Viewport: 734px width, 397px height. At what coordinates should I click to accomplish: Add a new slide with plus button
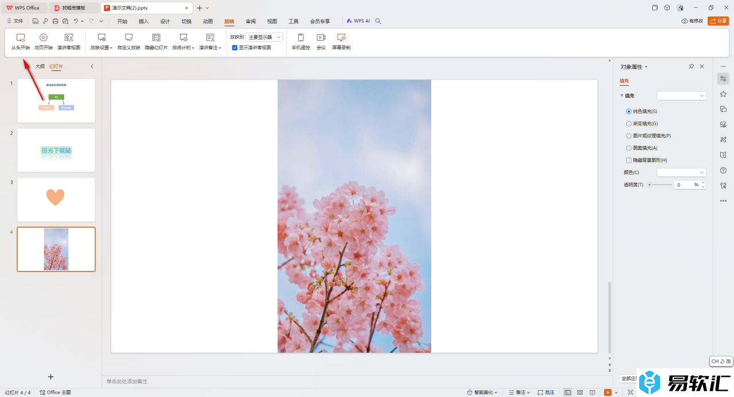(x=50, y=376)
